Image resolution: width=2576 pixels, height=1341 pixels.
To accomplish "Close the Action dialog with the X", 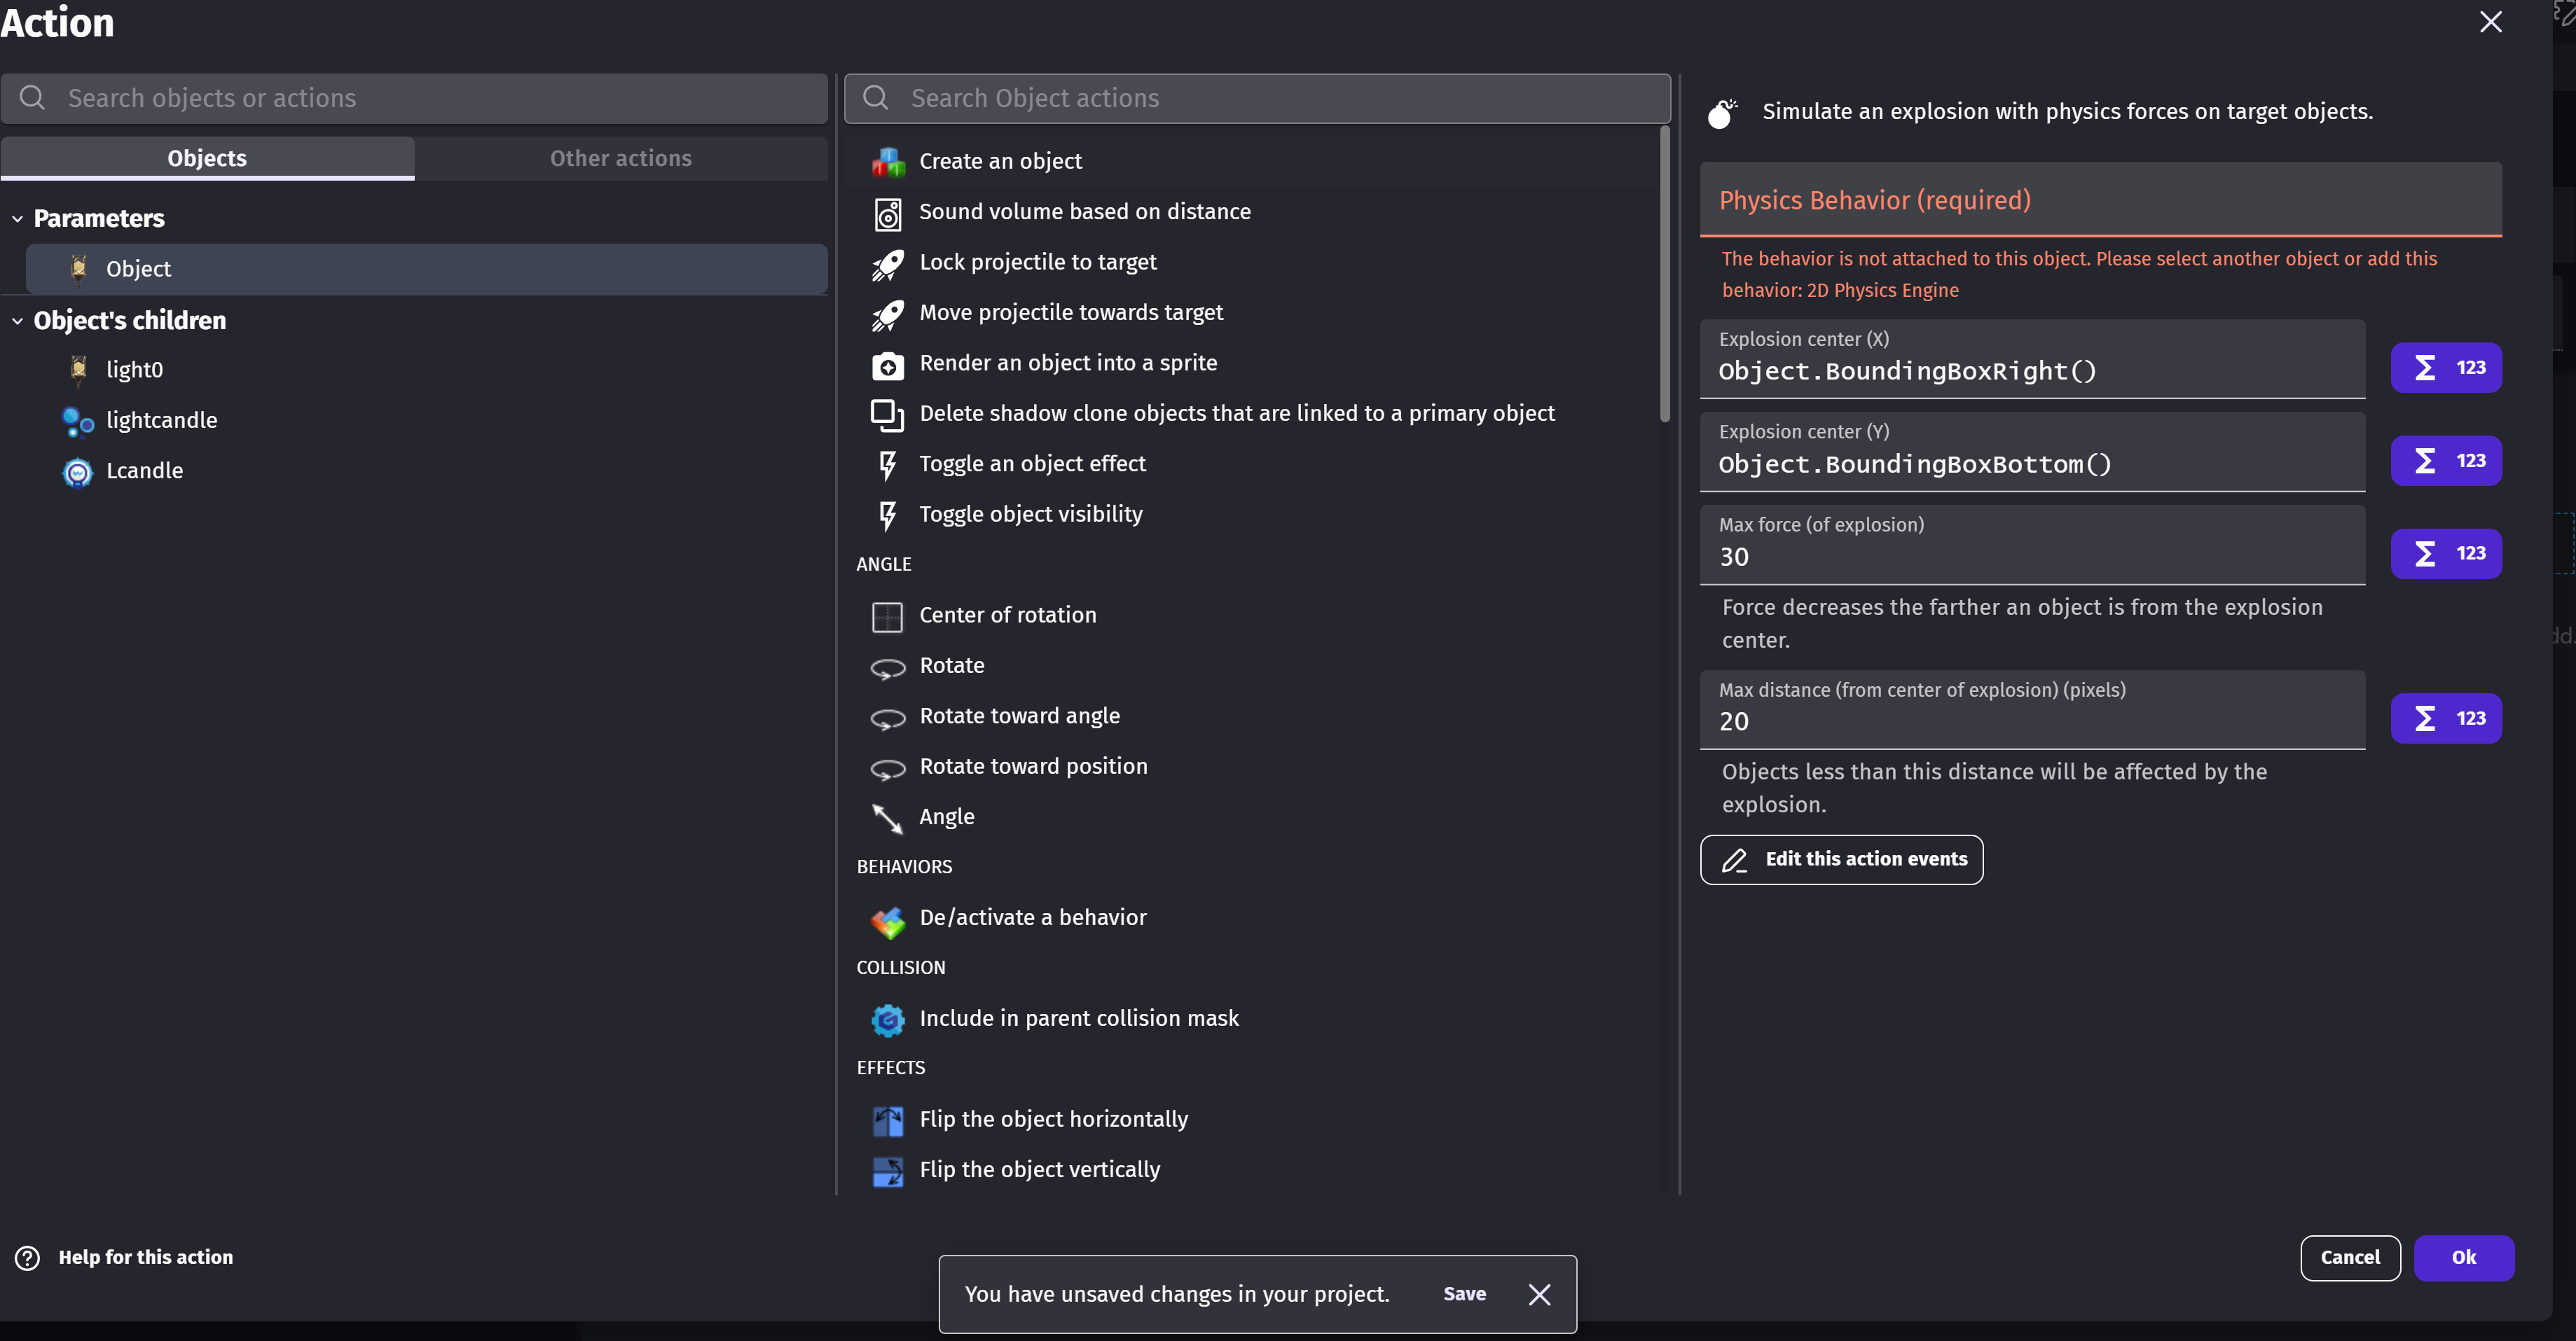I will 2490,23.
